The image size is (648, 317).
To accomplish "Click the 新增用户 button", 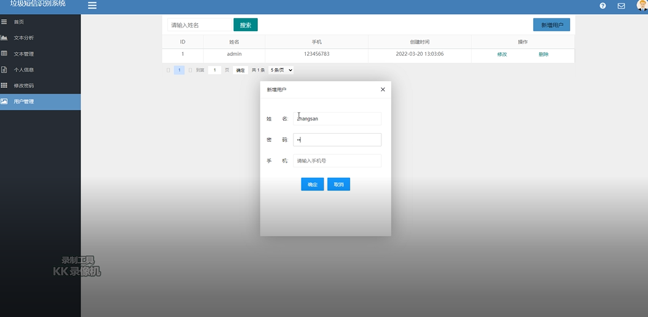I will point(552,25).
